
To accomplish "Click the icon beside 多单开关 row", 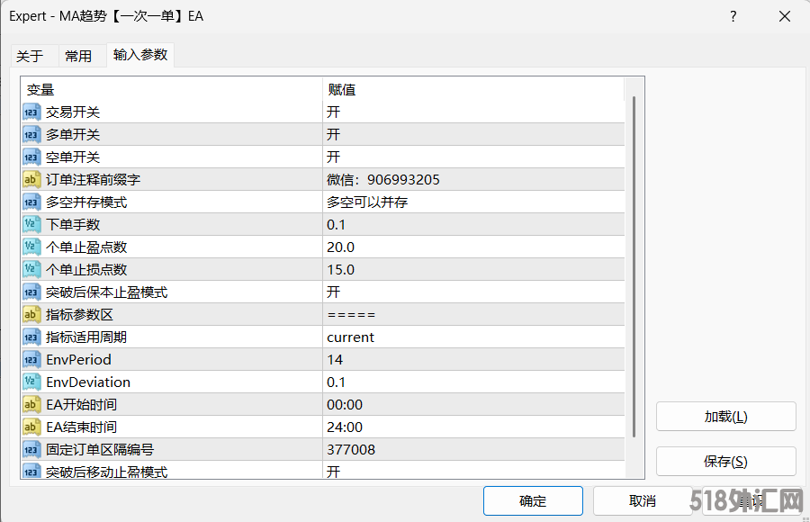I will click(x=31, y=135).
